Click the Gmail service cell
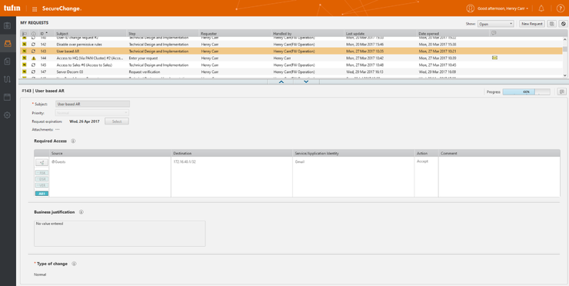 pos(354,177)
